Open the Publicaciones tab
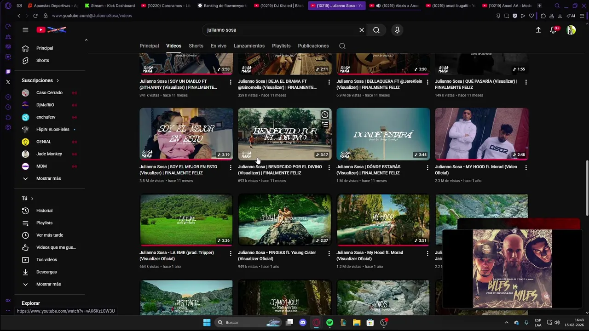The image size is (589, 331). click(x=313, y=46)
